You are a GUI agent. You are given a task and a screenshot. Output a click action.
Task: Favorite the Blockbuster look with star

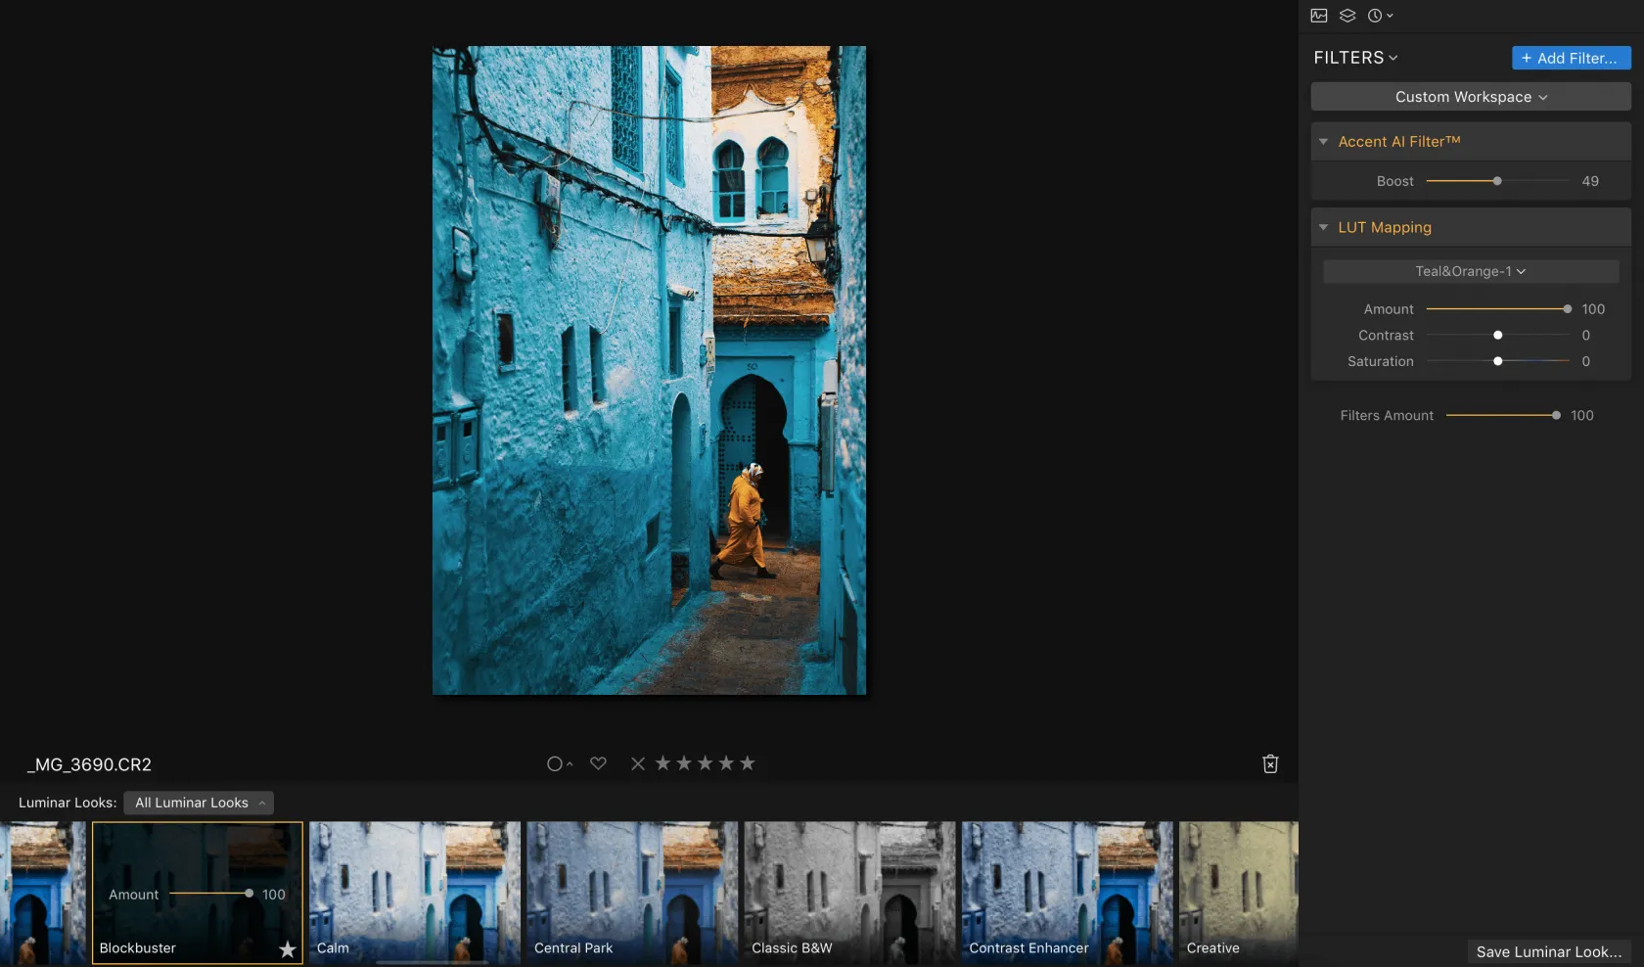coord(287,949)
